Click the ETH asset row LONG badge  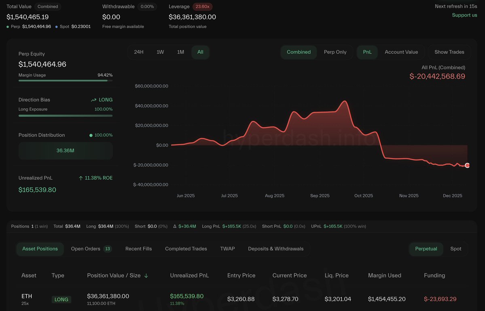pos(61,300)
